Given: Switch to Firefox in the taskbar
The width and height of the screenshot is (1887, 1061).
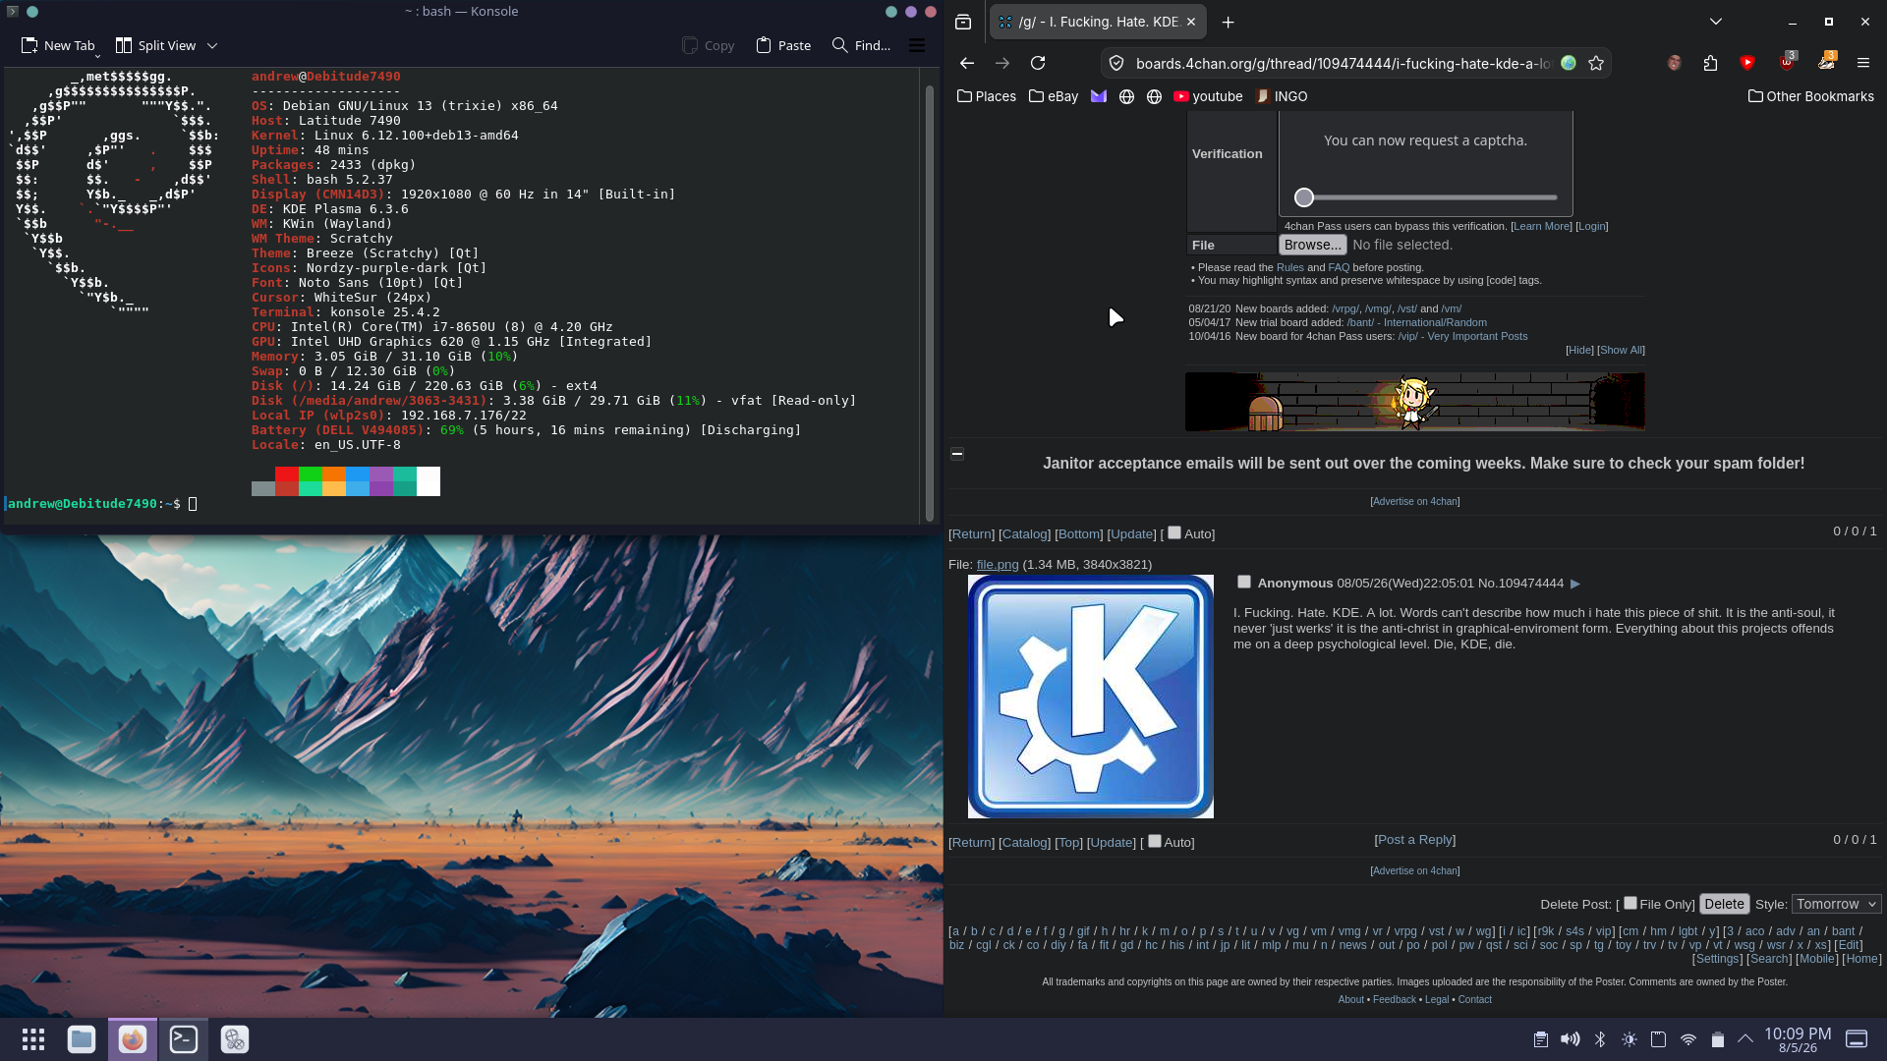Looking at the screenshot, I should [x=133, y=1039].
